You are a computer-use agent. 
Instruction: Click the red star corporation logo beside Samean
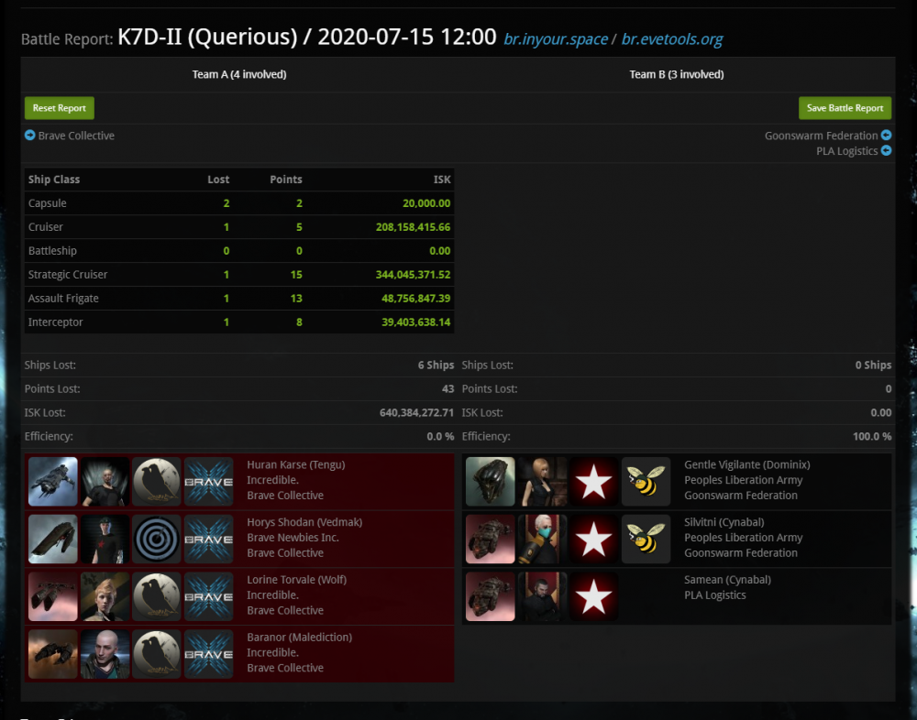(593, 596)
